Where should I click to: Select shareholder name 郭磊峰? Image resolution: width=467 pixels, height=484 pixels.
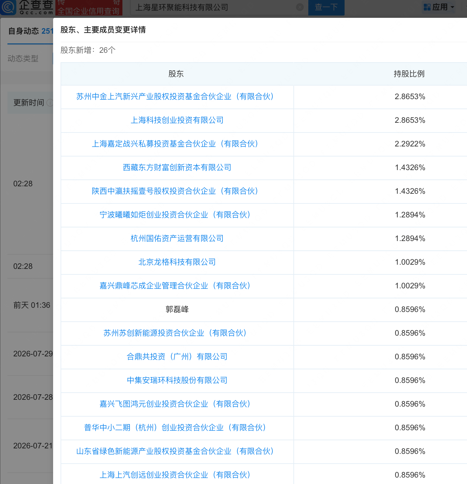[x=177, y=309]
